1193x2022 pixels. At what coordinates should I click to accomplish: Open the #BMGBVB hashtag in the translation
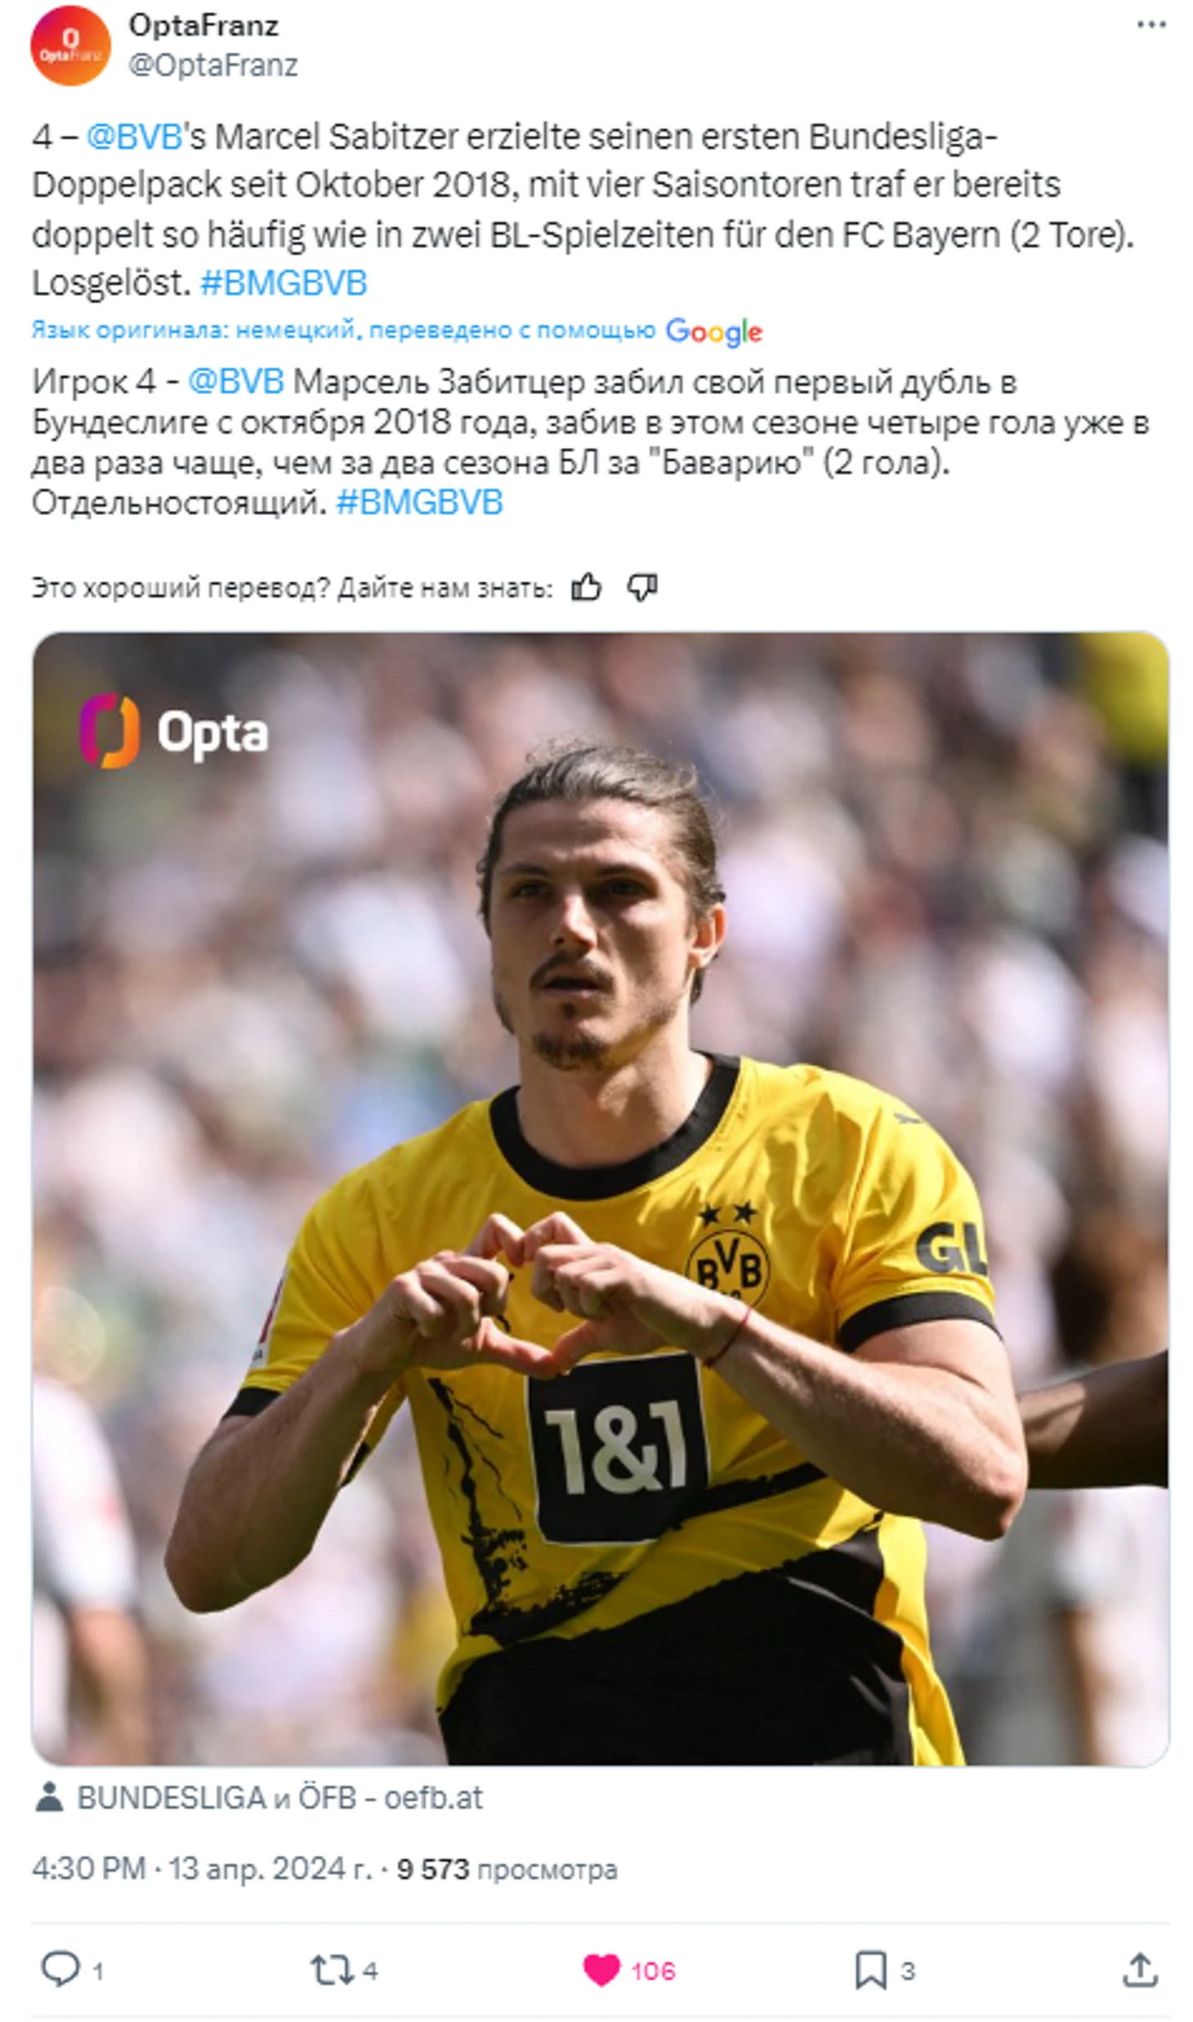pyautogui.click(x=419, y=501)
